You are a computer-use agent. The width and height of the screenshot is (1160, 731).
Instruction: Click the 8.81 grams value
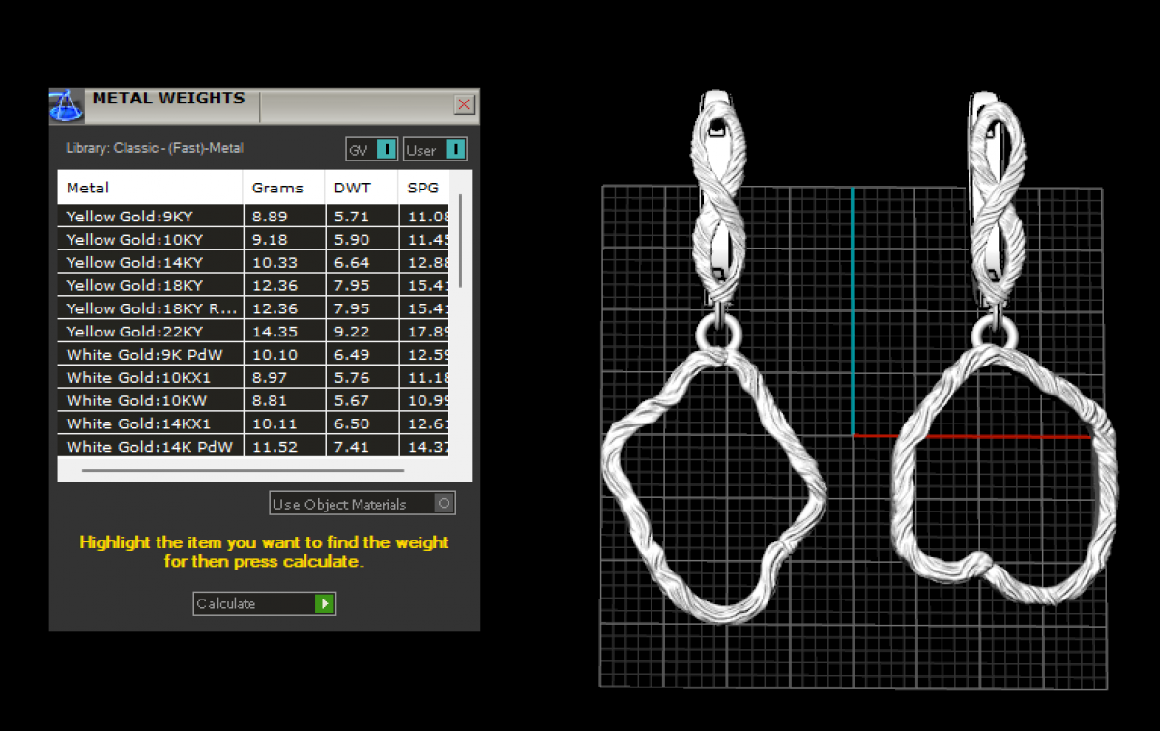pos(269,400)
